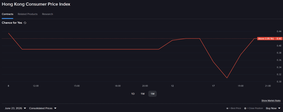Image resolution: width=283 pixels, height=112 pixels.
Task: Click the 0.44 y-axis value
Action: (x=279, y=32)
